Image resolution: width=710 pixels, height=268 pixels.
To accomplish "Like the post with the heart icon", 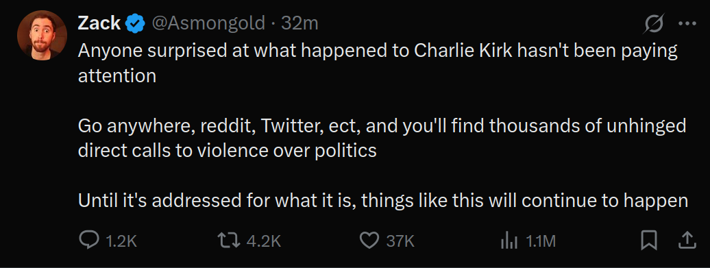I will [x=369, y=241].
